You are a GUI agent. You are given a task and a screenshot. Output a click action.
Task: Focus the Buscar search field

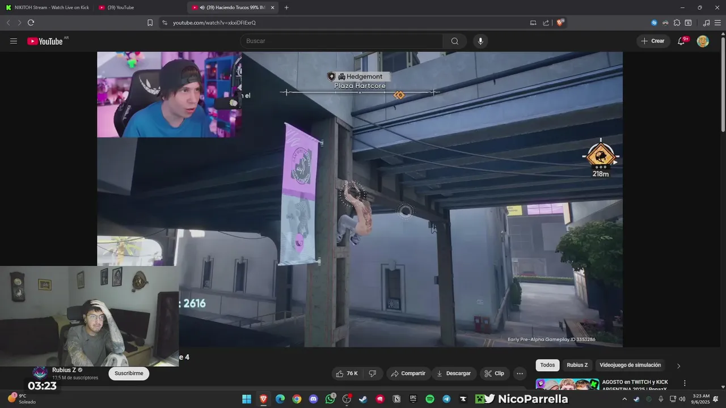click(x=341, y=41)
